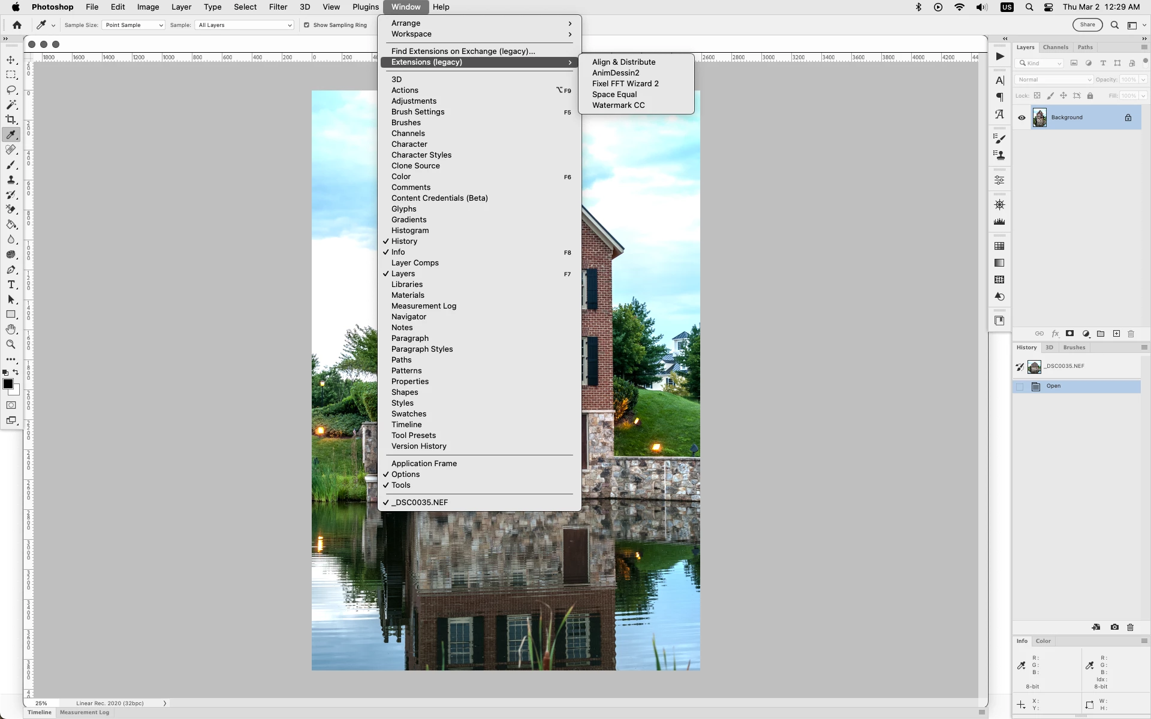Create new snapshot camera icon in History

point(1114,627)
